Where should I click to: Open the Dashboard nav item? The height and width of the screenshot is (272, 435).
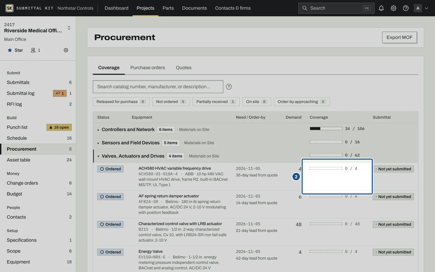[x=116, y=8]
